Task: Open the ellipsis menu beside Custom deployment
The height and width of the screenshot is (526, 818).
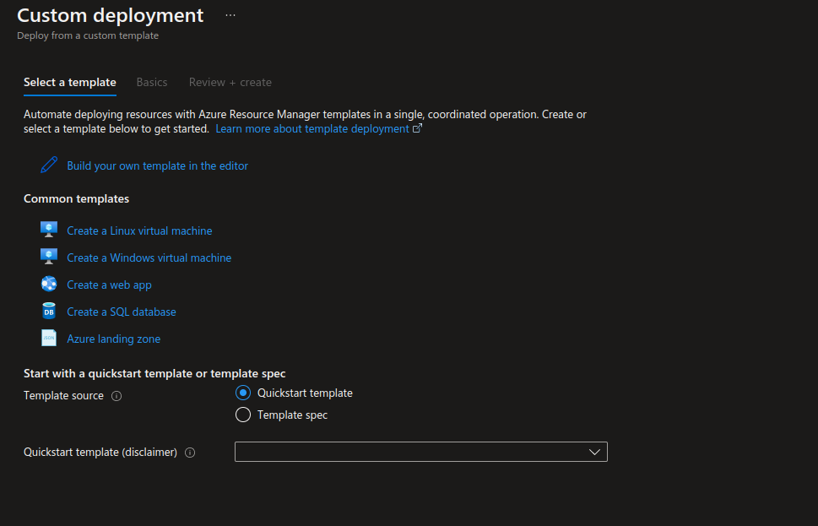Action: (230, 15)
